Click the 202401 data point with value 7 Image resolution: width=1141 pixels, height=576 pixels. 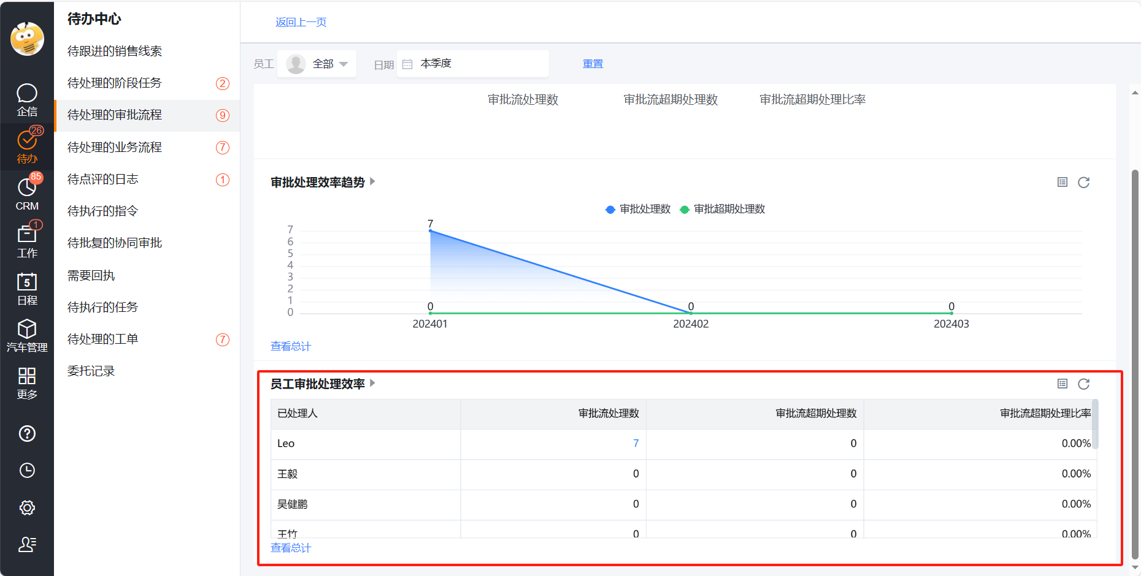[x=430, y=231]
